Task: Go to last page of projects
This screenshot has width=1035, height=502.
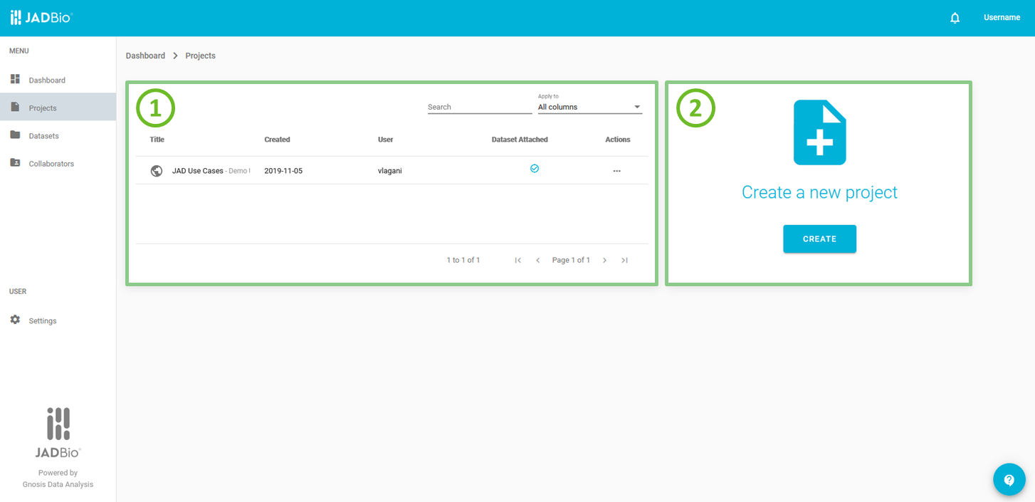Action: 624,260
